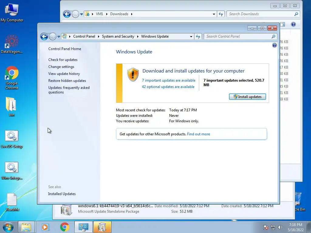Click Windows Update breadcrumb segment

pos(155,36)
